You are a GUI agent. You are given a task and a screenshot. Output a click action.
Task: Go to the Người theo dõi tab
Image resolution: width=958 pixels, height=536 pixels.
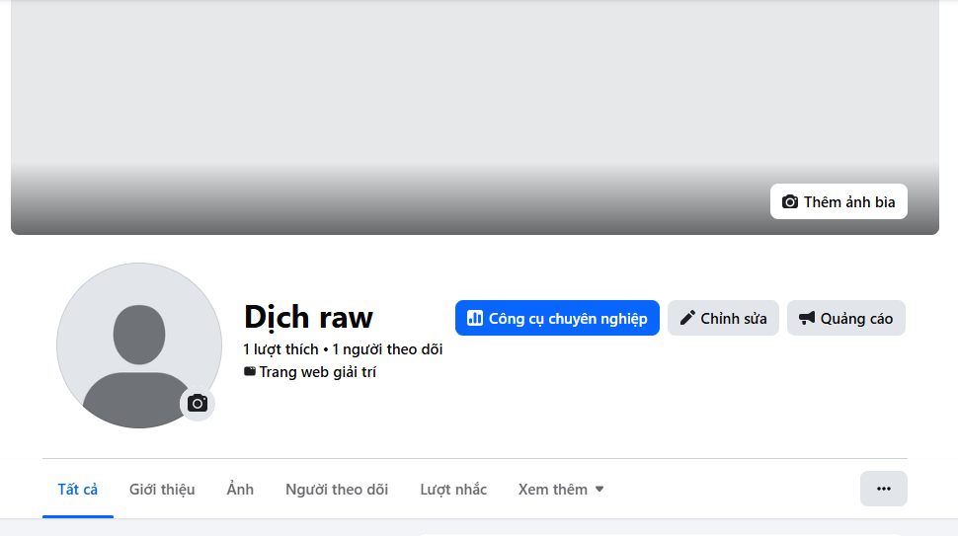pos(337,490)
